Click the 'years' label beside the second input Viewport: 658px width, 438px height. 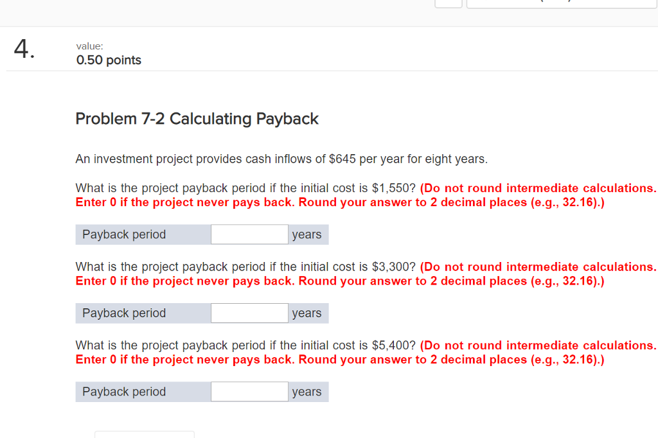click(x=307, y=313)
